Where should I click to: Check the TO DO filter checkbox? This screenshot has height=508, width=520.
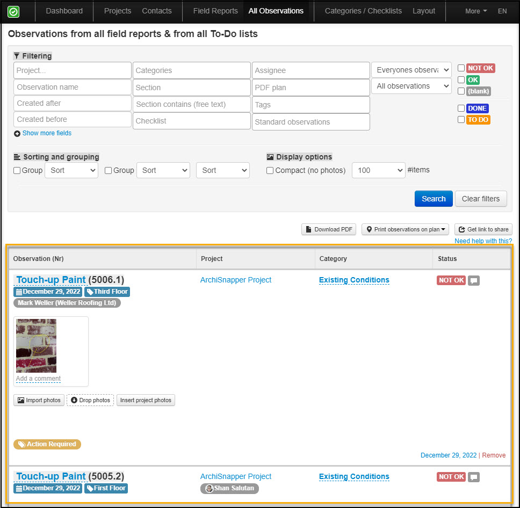pos(461,119)
